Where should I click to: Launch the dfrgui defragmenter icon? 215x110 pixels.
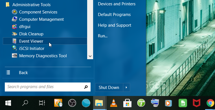(15, 27)
